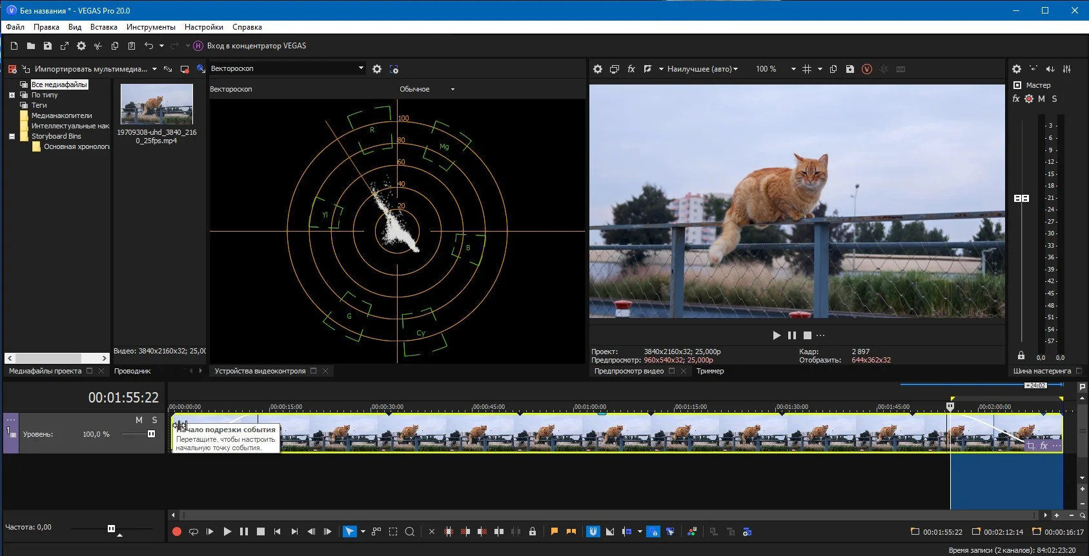1089x556 pixels.
Task: Click the track Уровень level slider handle
Action: (151, 434)
